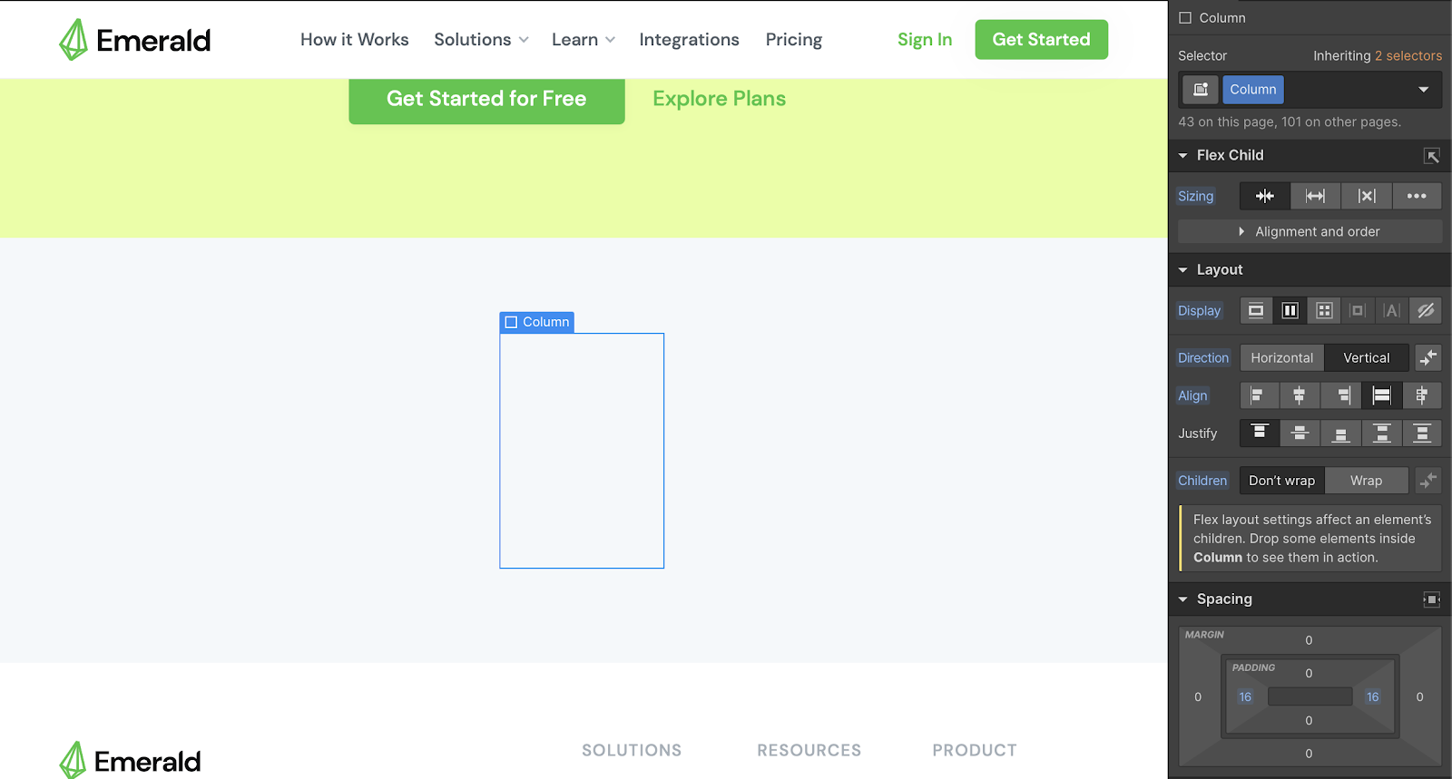Set display to none (hidden)
The height and width of the screenshot is (779, 1452).
pyautogui.click(x=1426, y=310)
